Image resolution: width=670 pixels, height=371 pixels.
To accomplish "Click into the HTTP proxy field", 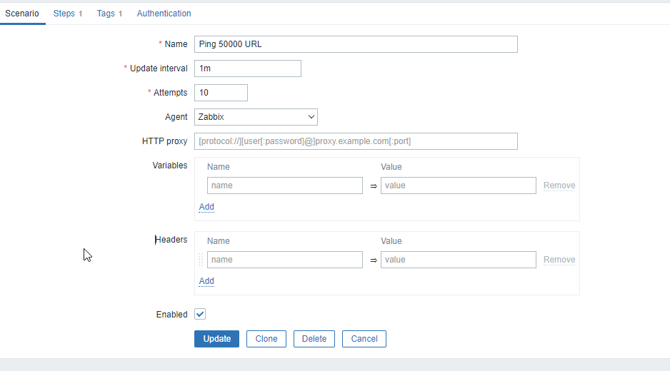I will [356, 141].
